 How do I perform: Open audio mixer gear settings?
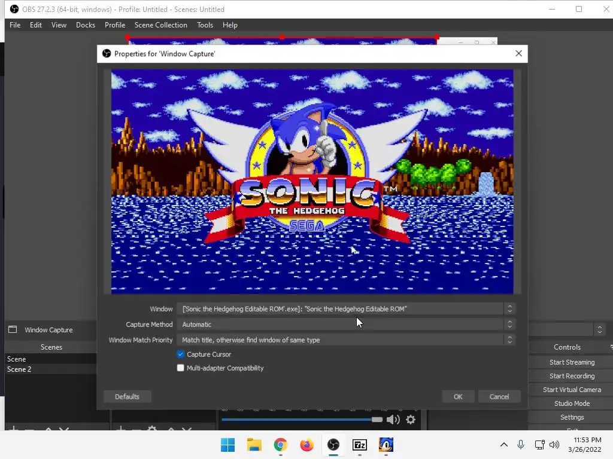coord(411,420)
